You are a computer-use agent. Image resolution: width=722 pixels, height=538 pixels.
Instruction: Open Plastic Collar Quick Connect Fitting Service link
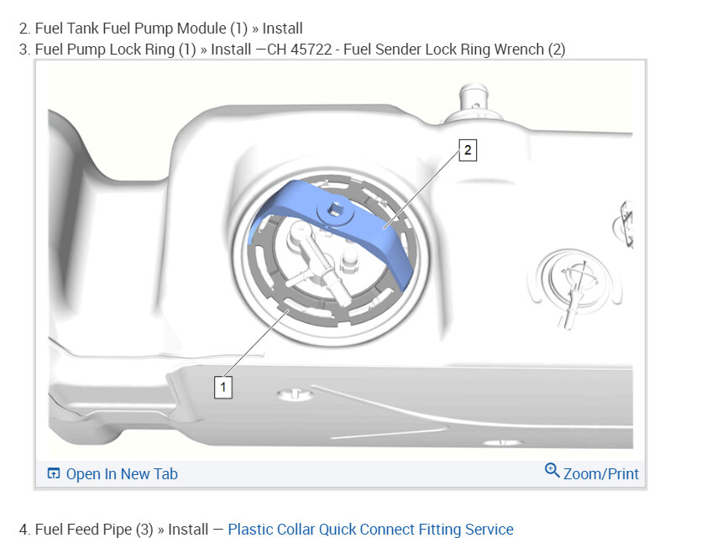click(x=370, y=530)
